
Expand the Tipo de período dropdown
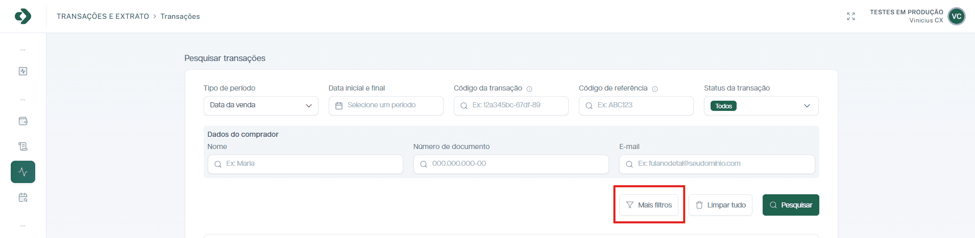(x=260, y=106)
